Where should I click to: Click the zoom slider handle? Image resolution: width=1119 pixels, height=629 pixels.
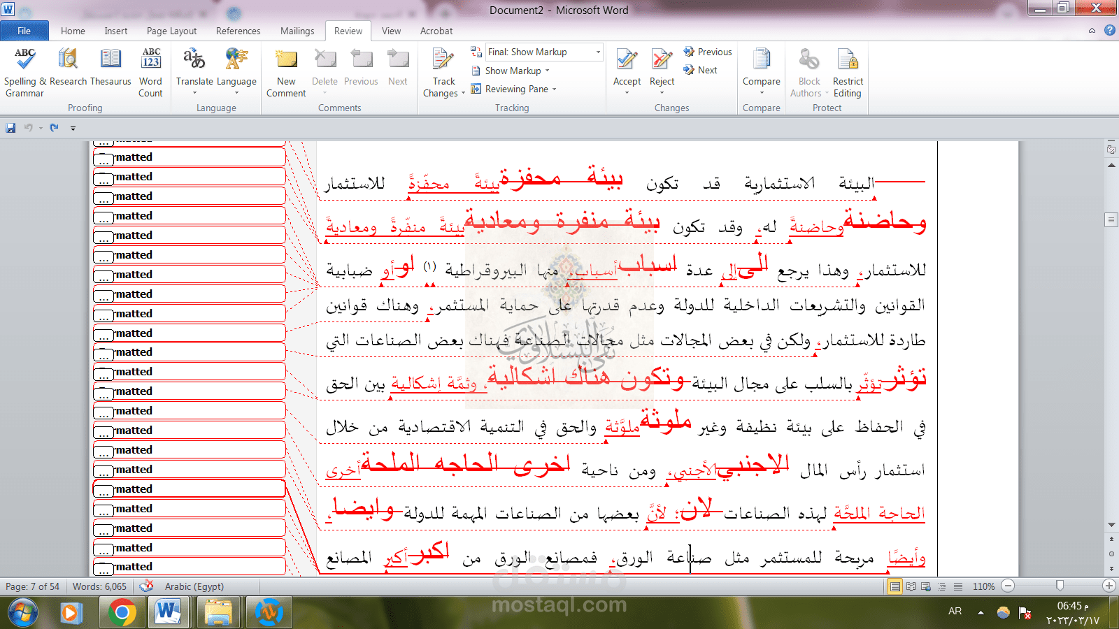click(1060, 586)
